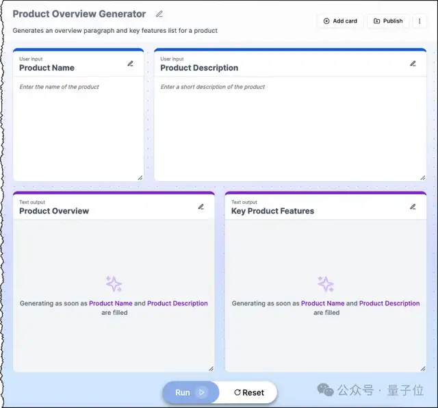Click the Key Product Features card's pencil icon
Viewport: 438px width, 408px height.
coord(413,207)
